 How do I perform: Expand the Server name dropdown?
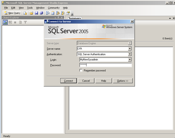coord(130,49)
